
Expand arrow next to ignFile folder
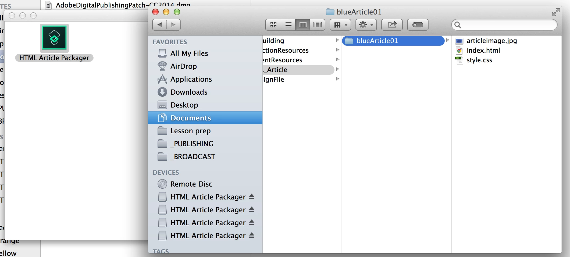(x=338, y=79)
